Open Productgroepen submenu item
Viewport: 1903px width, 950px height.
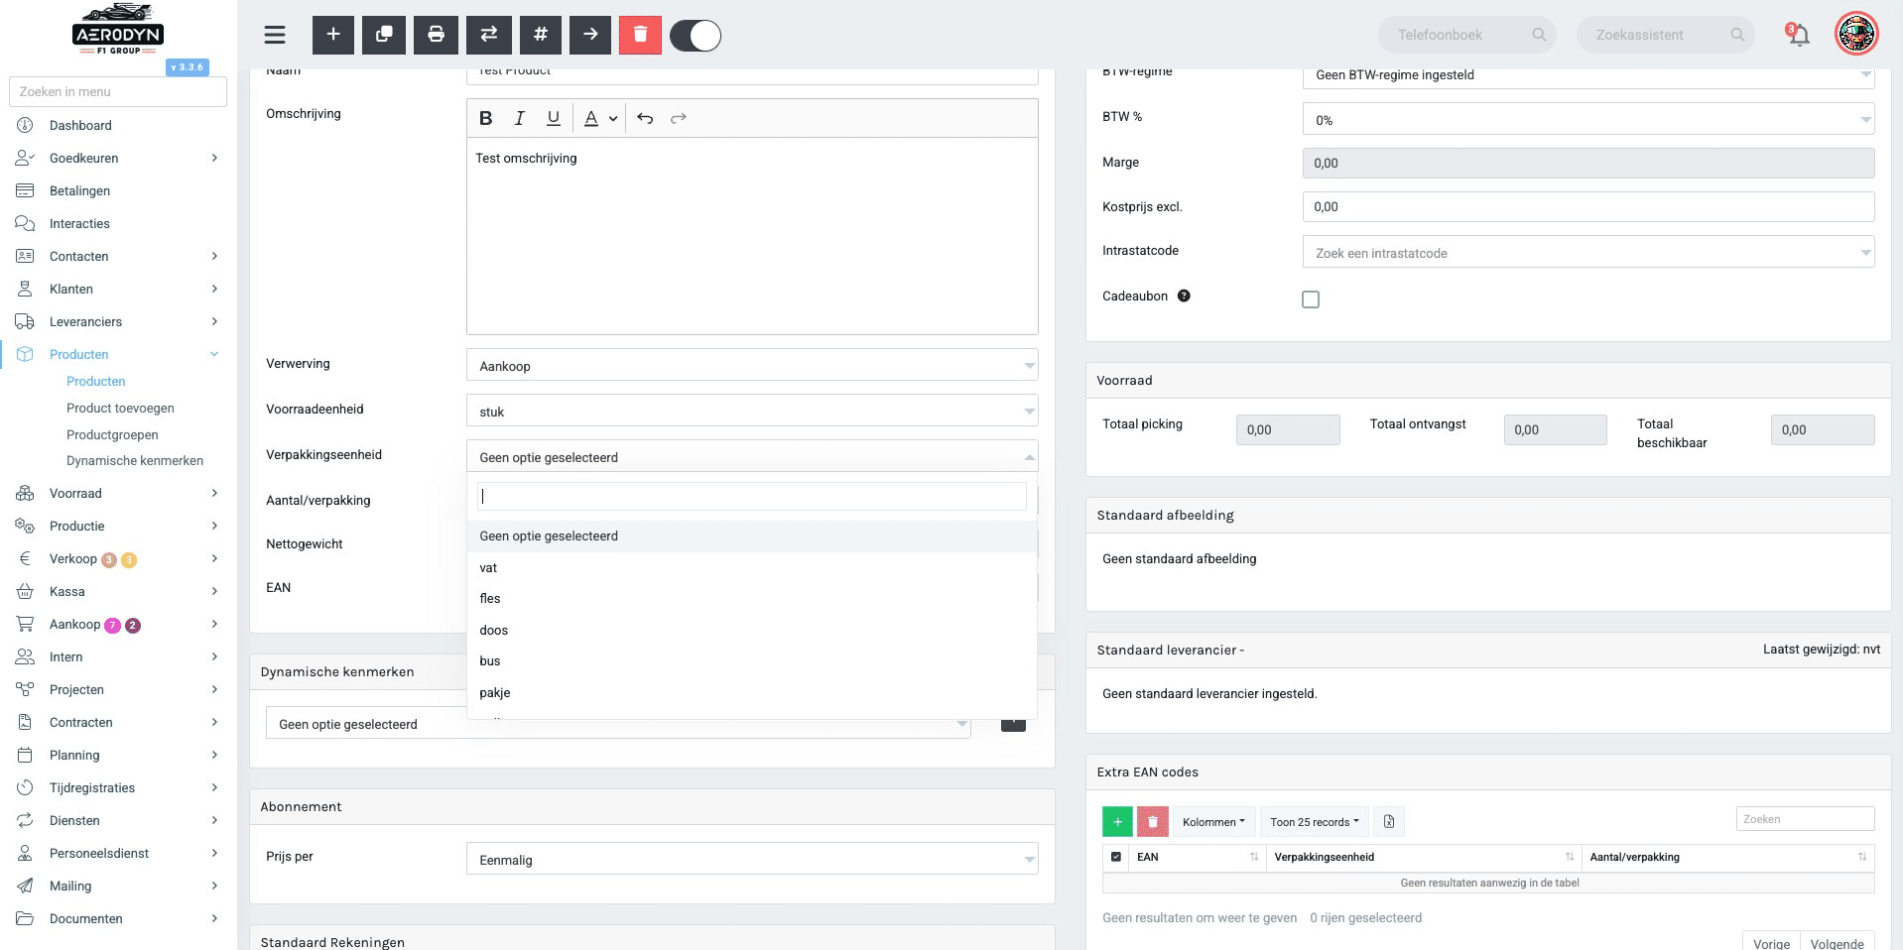pyautogui.click(x=112, y=434)
